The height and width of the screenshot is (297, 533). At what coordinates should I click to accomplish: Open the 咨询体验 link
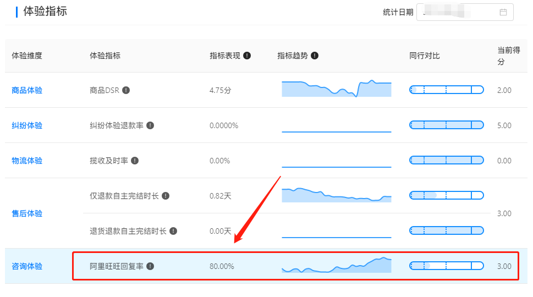tap(27, 266)
